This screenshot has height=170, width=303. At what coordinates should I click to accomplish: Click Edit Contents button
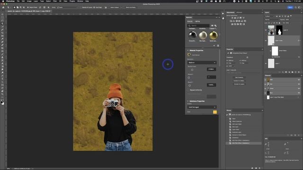[239, 77]
